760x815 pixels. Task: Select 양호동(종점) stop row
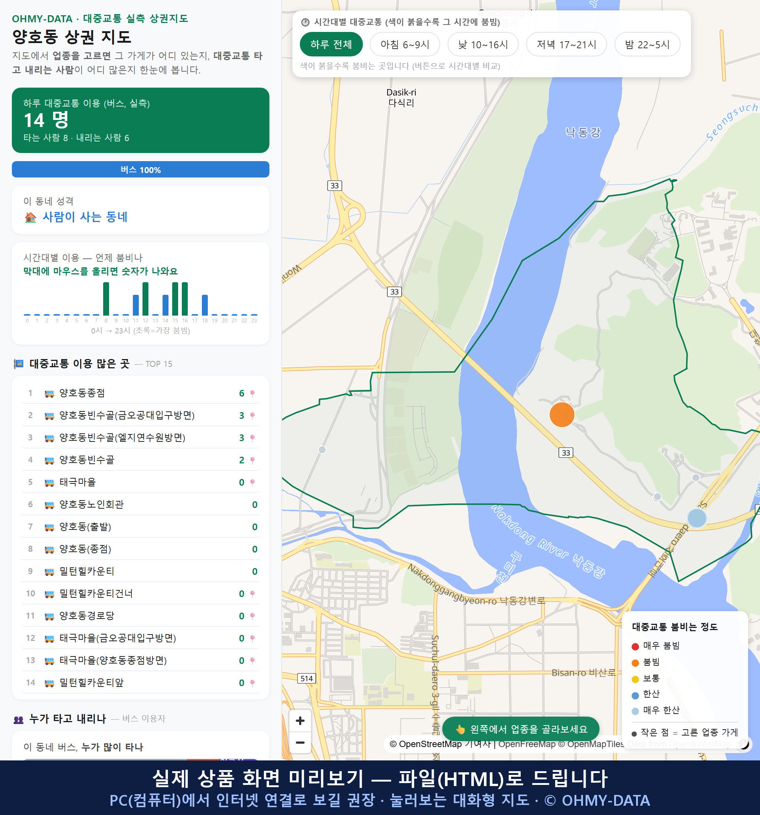[141, 549]
